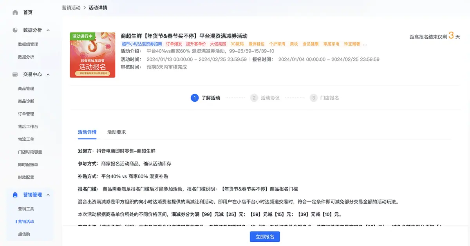Click the 距离报名结束仅剩 3 天 countdown
The image size is (470, 246).
tap(435, 36)
